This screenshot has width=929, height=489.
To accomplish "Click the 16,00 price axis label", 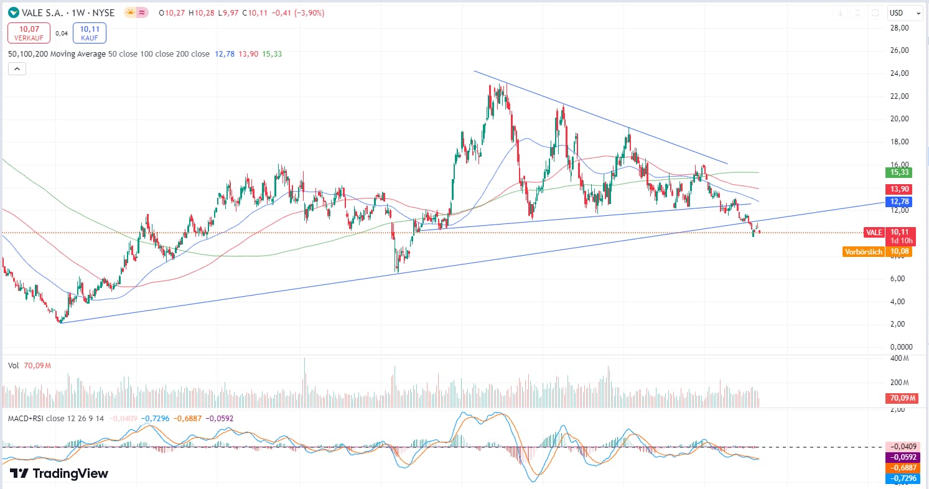I will click(899, 164).
